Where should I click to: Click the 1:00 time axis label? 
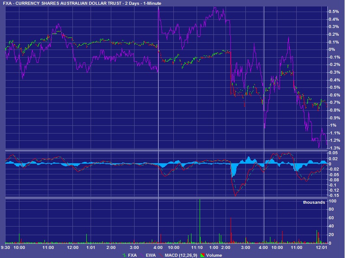(213, 248)
